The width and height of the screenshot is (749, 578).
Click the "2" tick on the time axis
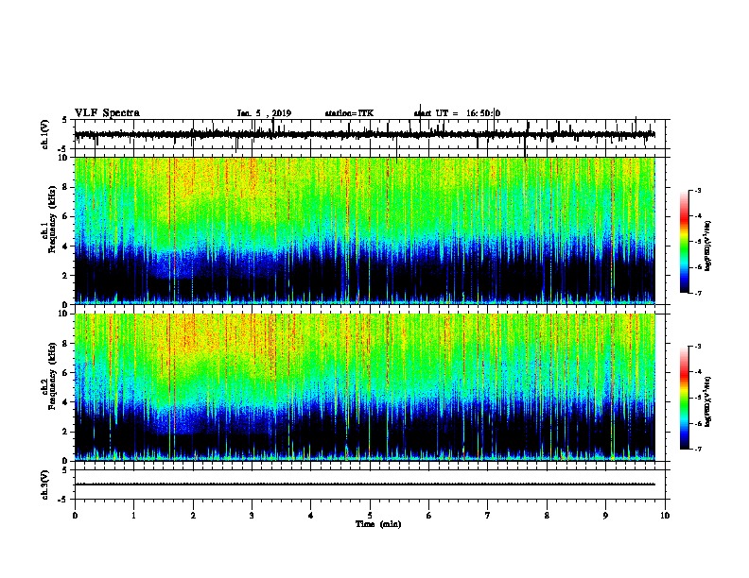click(x=193, y=516)
